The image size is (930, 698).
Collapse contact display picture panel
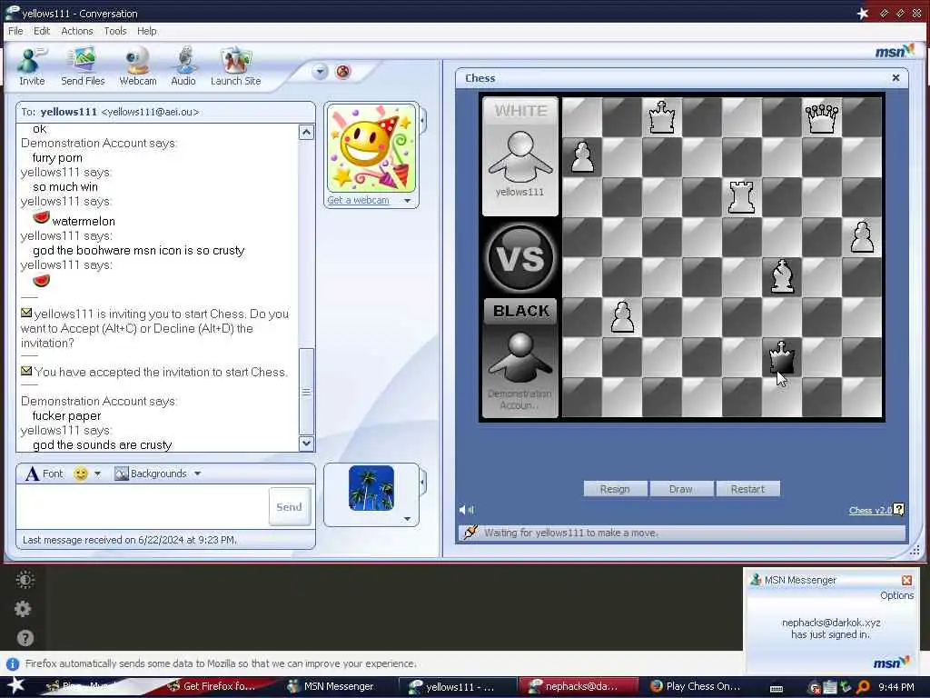point(423,121)
